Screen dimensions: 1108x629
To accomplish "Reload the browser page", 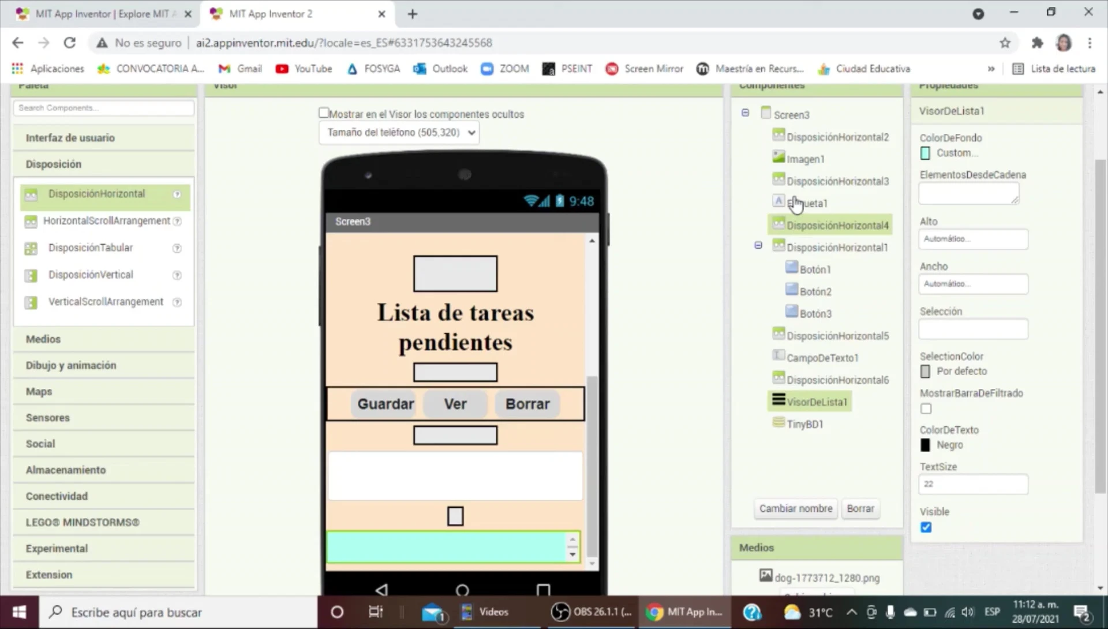I will tap(70, 43).
